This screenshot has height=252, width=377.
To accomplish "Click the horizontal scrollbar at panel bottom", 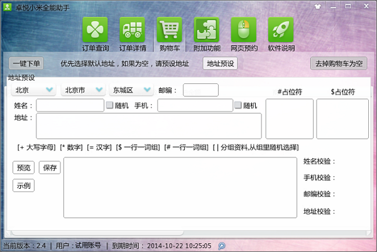I will (x=97, y=233).
